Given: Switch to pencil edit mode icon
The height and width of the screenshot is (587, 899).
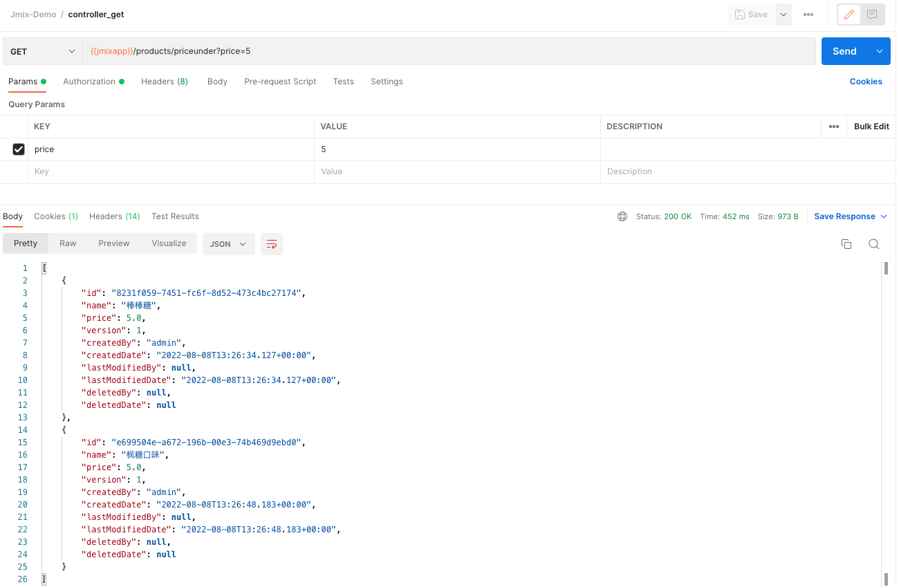Looking at the screenshot, I should pos(849,15).
